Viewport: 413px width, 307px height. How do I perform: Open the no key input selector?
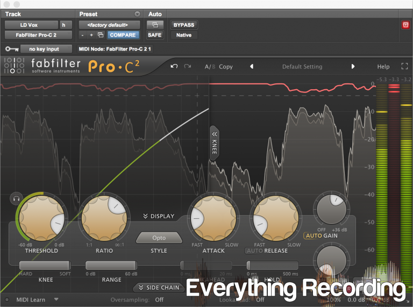pos(46,49)
